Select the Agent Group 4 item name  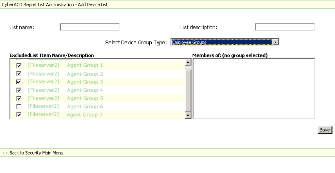click(85, 90)
